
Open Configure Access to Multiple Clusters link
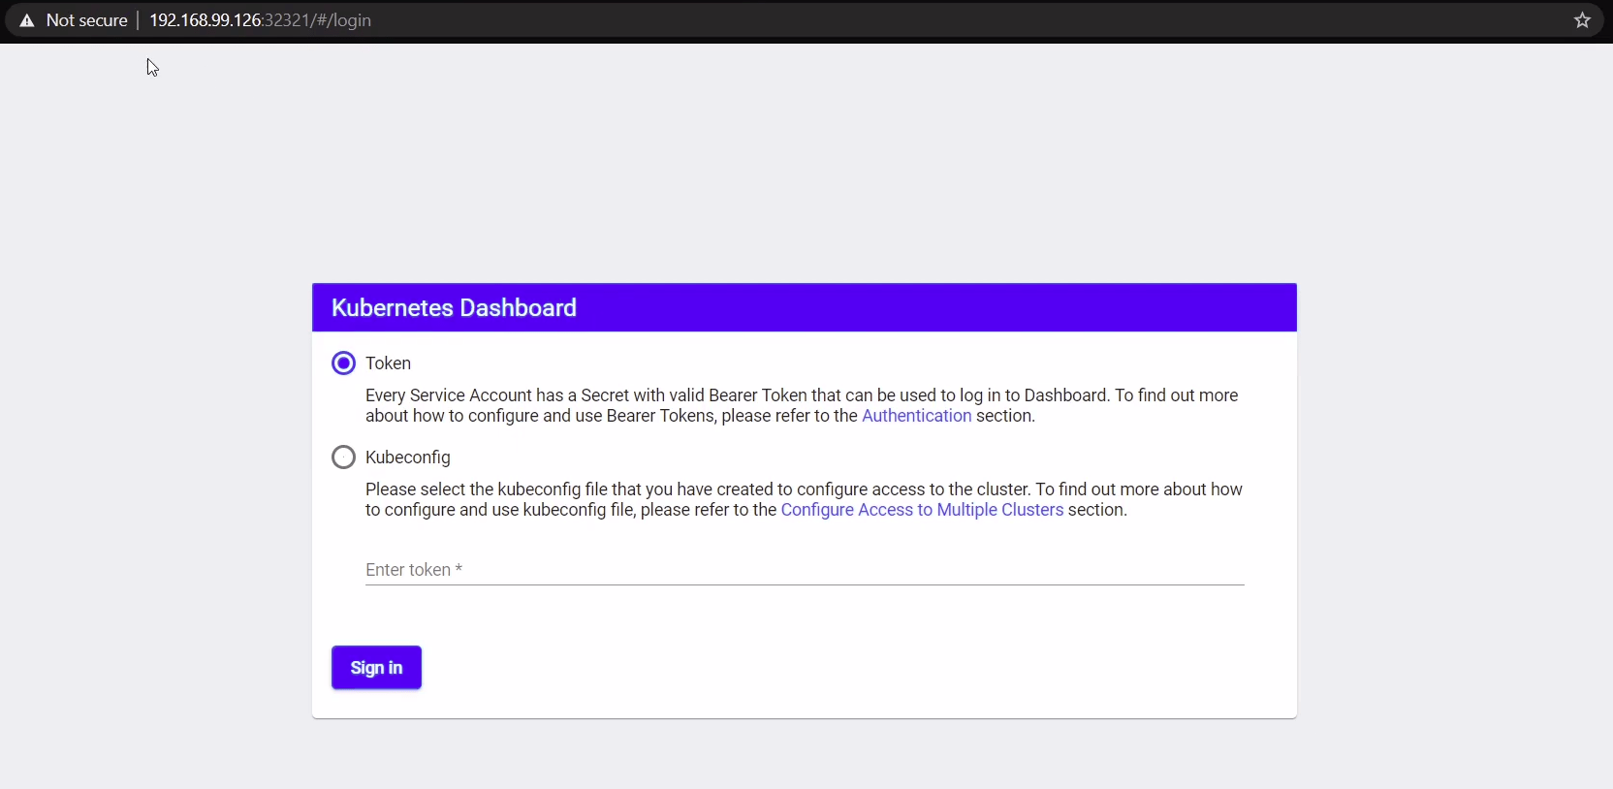point(922,510)
